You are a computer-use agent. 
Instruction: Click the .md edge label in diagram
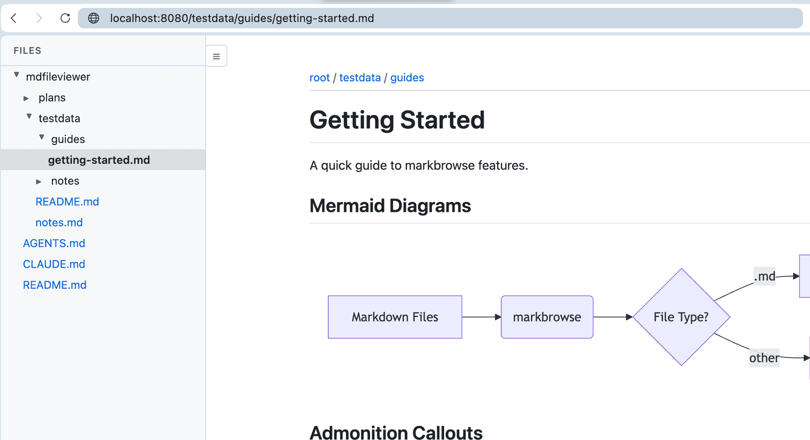click(x=764, y=276)
